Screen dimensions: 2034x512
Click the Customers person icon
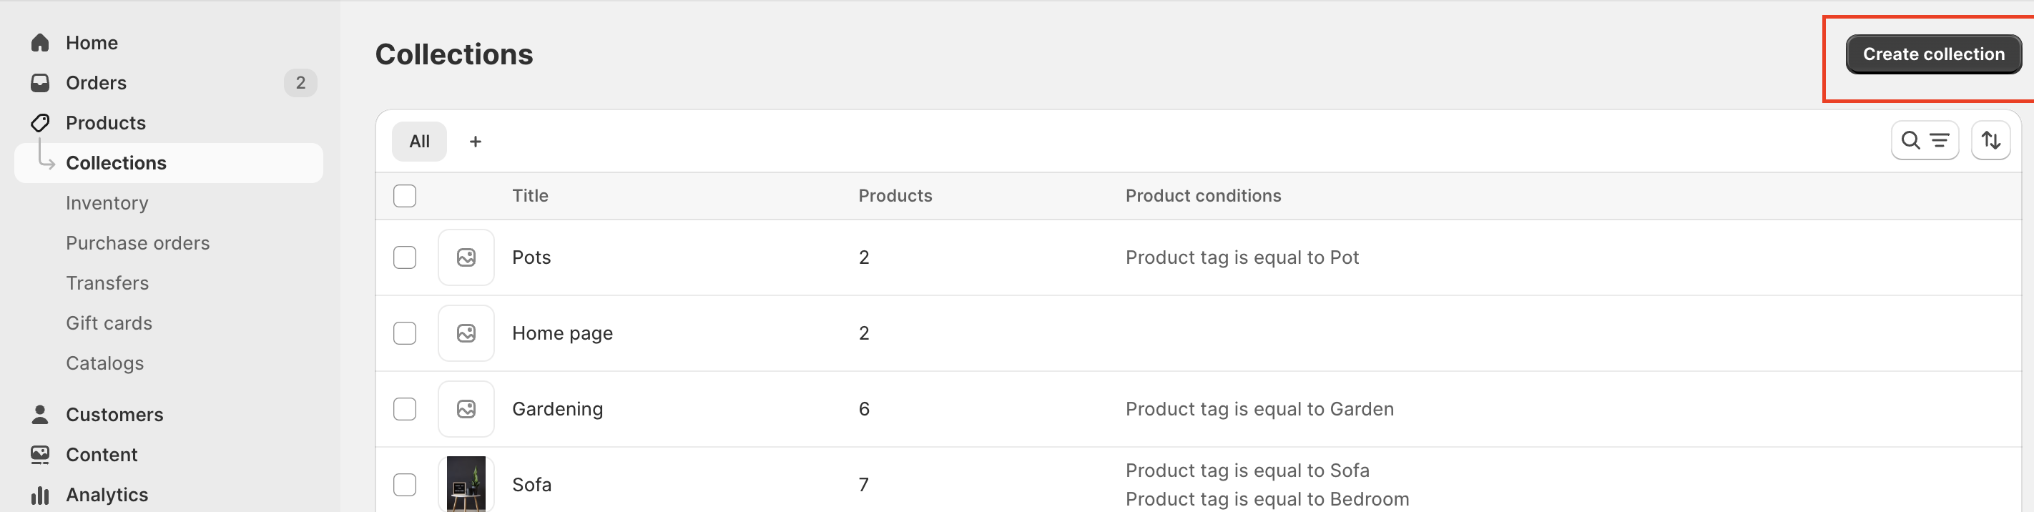click(40, 415)
